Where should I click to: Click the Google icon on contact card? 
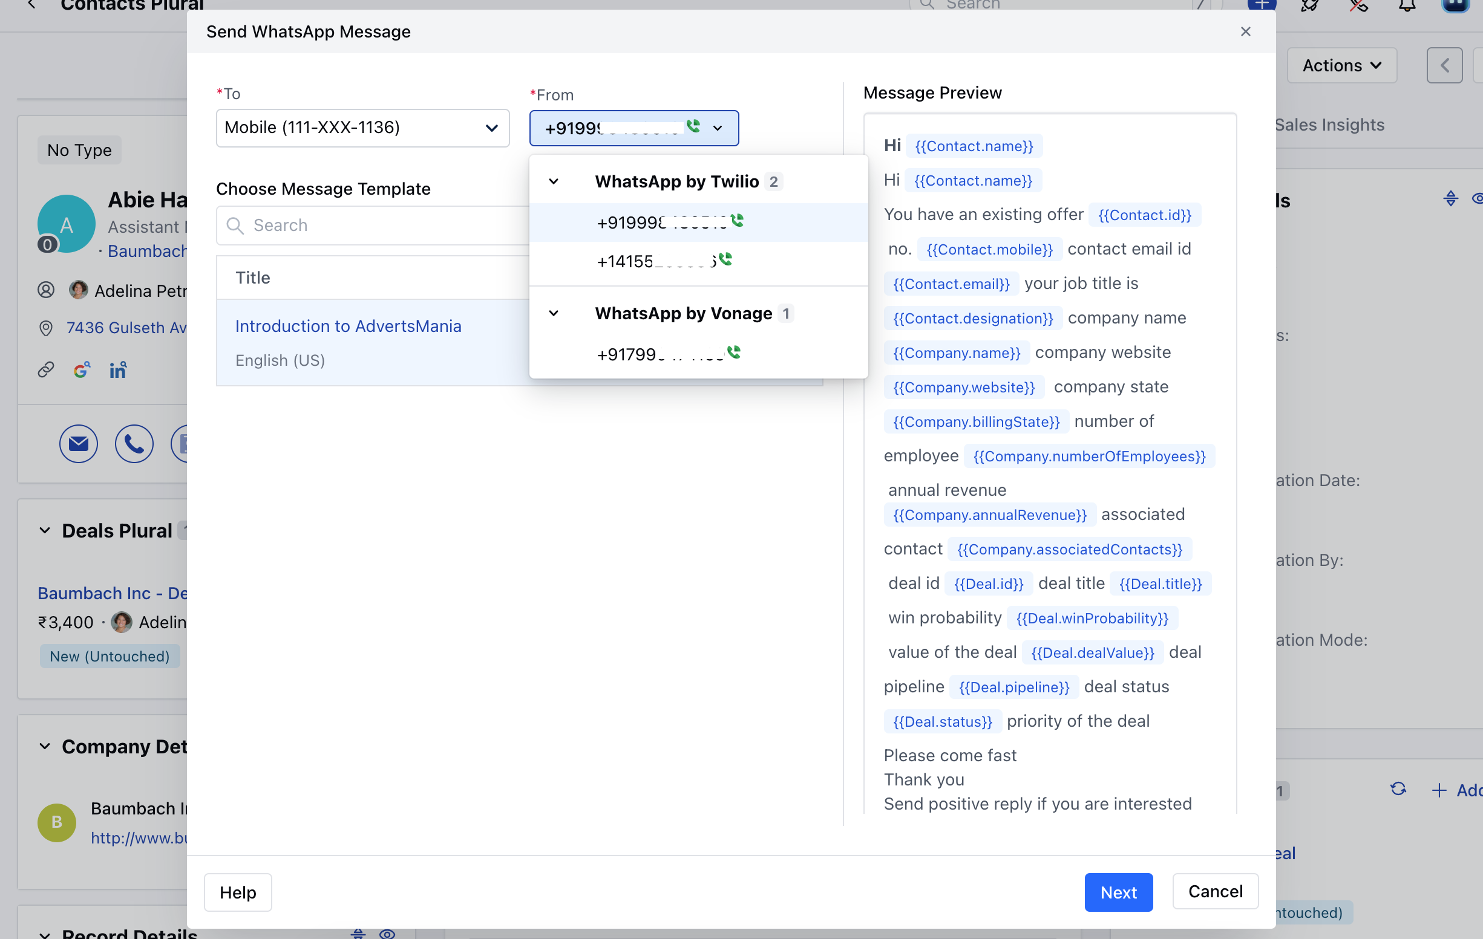(x=81, y=370)
